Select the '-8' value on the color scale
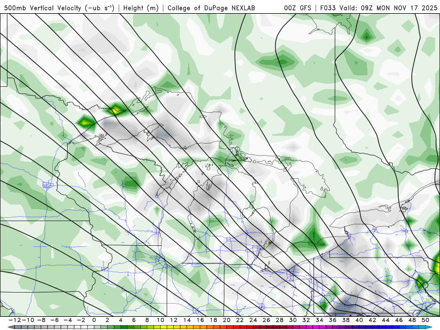The image size is (440, 330). click(41, 320)
